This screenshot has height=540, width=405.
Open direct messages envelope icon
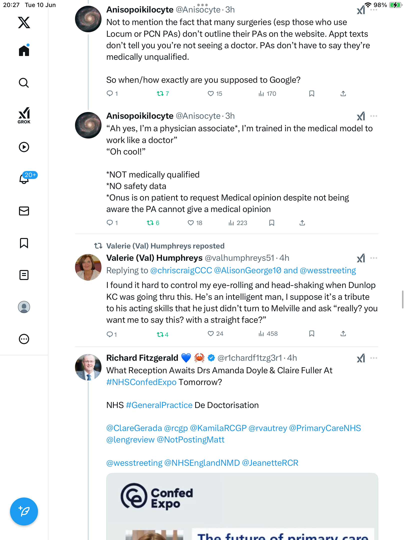(x=24, y=211)
